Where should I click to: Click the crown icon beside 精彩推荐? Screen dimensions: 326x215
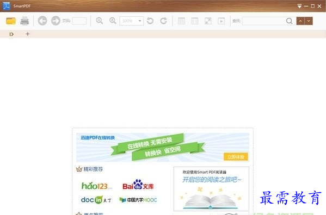(x=79, y=169)
